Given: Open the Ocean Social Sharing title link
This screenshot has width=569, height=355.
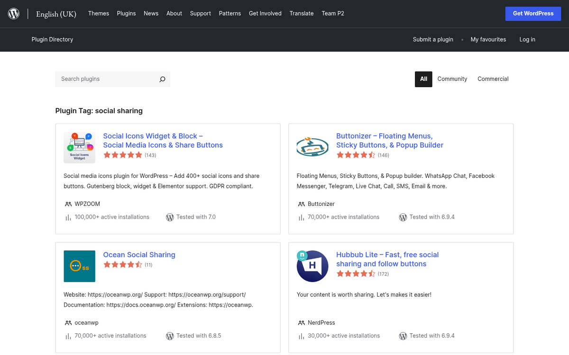Looking at the screenshot, I should [x=139, y=255].
